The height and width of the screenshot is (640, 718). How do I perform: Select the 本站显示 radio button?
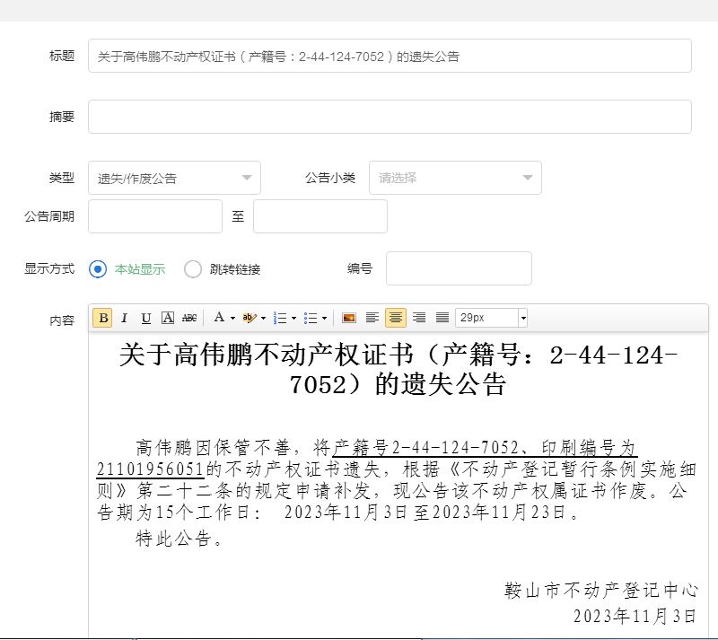pyautogui.click(x=98, y=269)
